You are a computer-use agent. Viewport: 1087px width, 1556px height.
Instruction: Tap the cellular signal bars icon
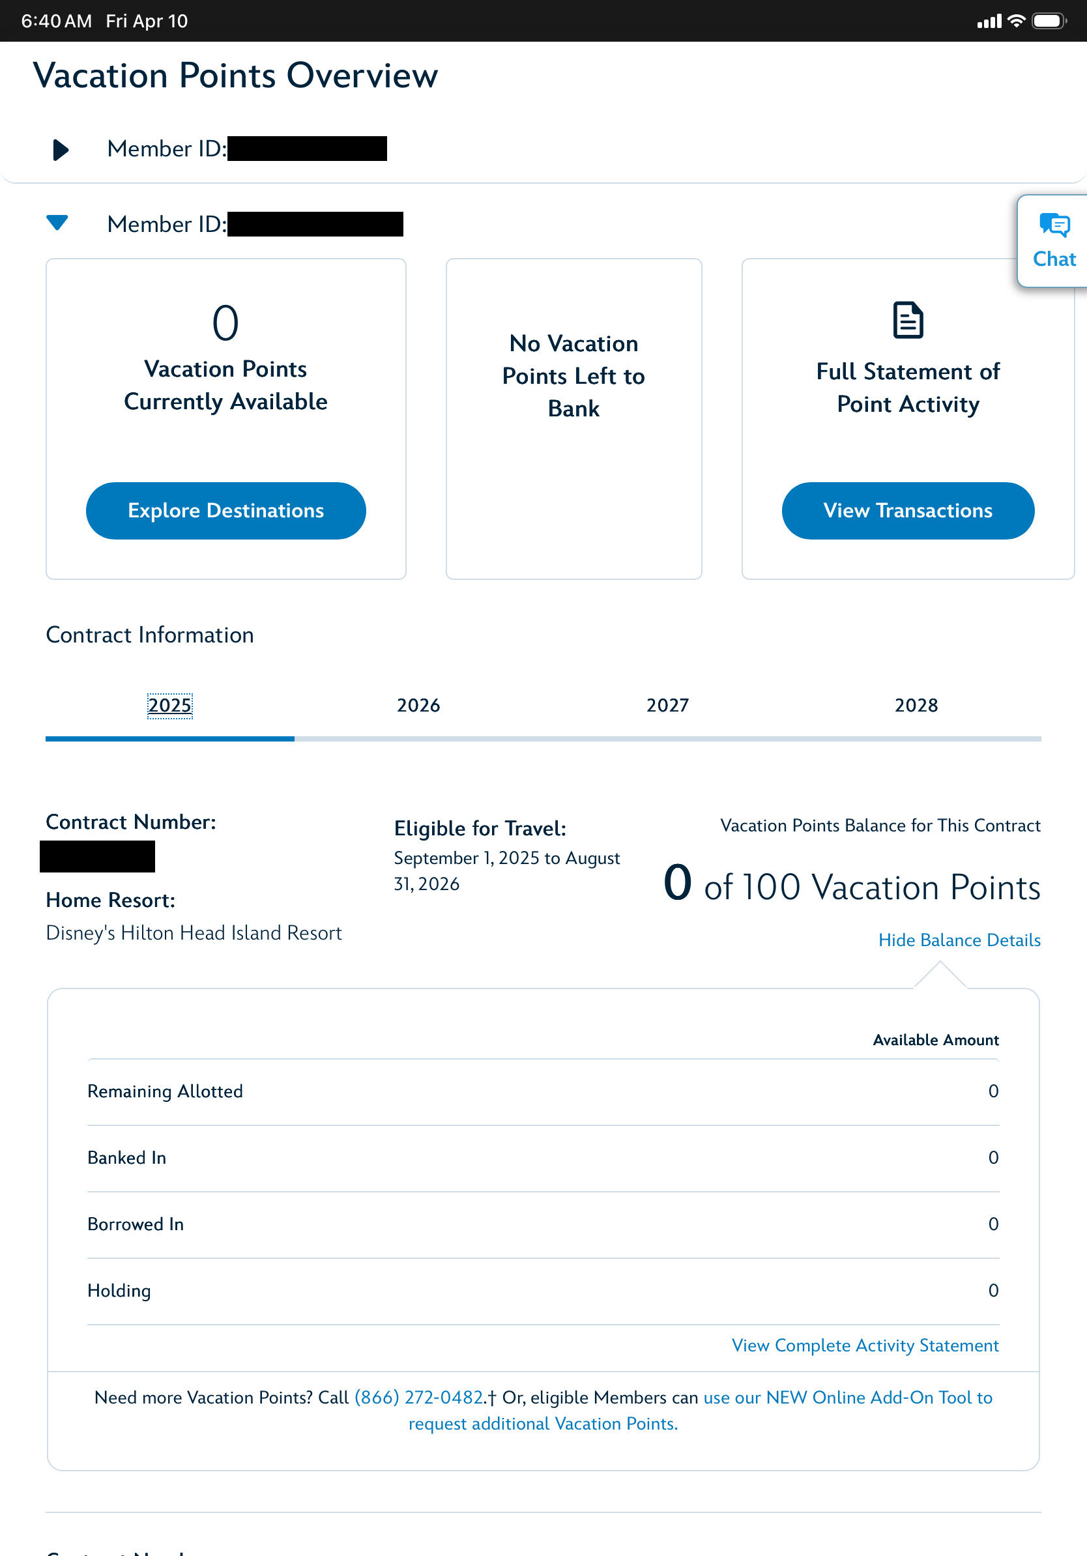(989, 22)
